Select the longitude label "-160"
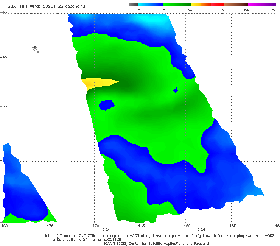The height and width of the screenshot is (246, 280). pos(186,226)
